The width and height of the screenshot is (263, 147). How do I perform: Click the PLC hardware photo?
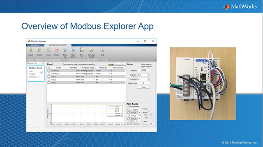[x=203, y=83]
